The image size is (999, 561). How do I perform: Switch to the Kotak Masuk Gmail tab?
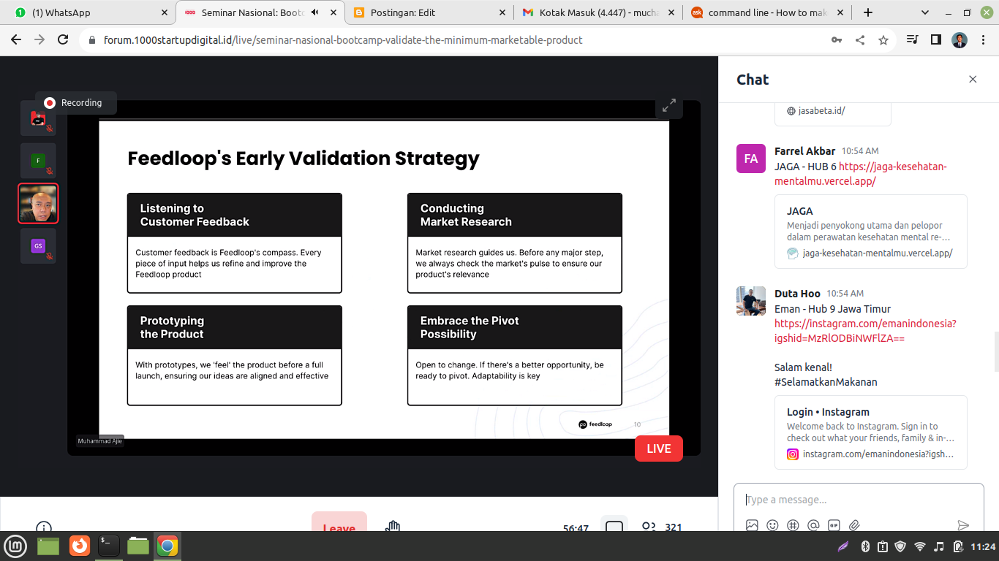point(597,12)
